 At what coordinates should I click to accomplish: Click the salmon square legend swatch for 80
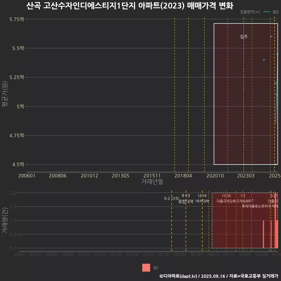tap(146, 268)
